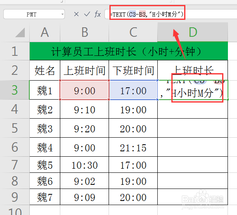Select all cells via the corner triangle
The image size is (237, 215).
(x=20, y=32)
